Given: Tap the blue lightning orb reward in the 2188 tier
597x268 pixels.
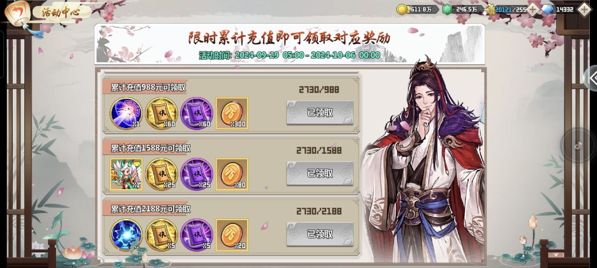Looking at the screenshot, I should (126, 235).
